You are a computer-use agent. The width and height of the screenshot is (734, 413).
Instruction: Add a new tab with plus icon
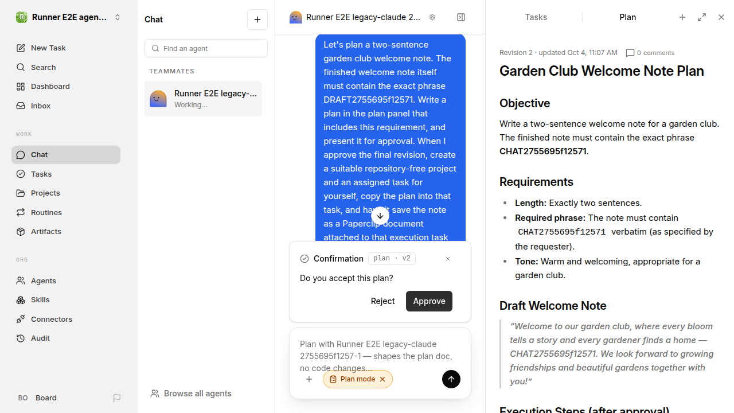pos(682,17)
